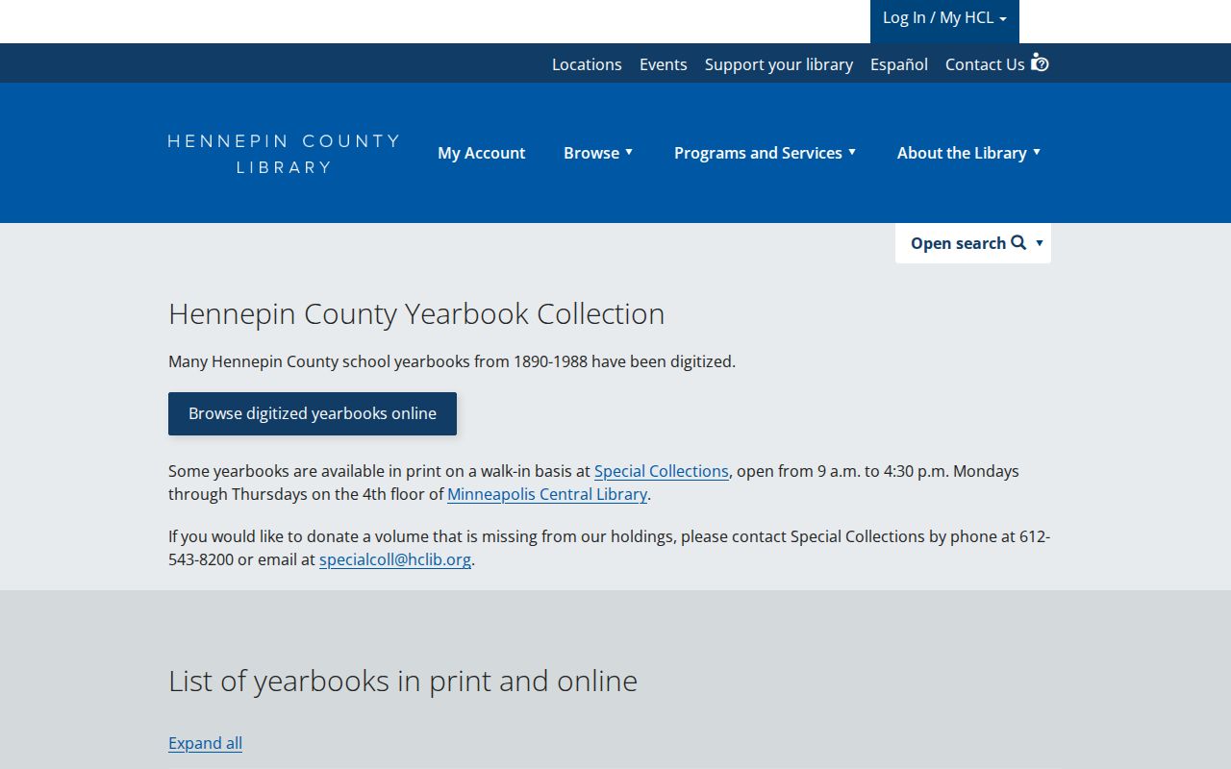Viewport: 1231px width, 769px height.
Task: Click the sentence about yearbooks from 1890-1988
Action: click(x=452, y=361)
